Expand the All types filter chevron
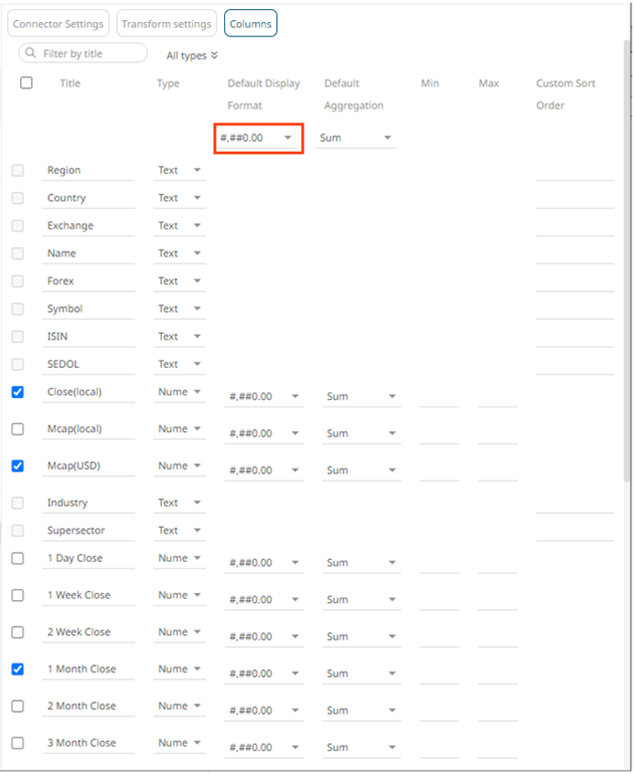 [x=214, y=56]
